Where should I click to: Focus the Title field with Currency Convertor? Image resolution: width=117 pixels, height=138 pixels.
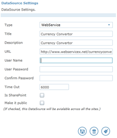coord(76,34)
